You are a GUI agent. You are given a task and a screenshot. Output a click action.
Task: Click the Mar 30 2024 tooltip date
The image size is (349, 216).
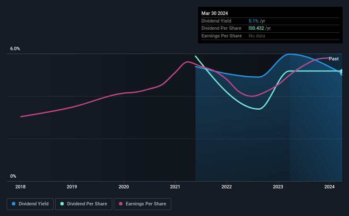(x=215, y=13)
